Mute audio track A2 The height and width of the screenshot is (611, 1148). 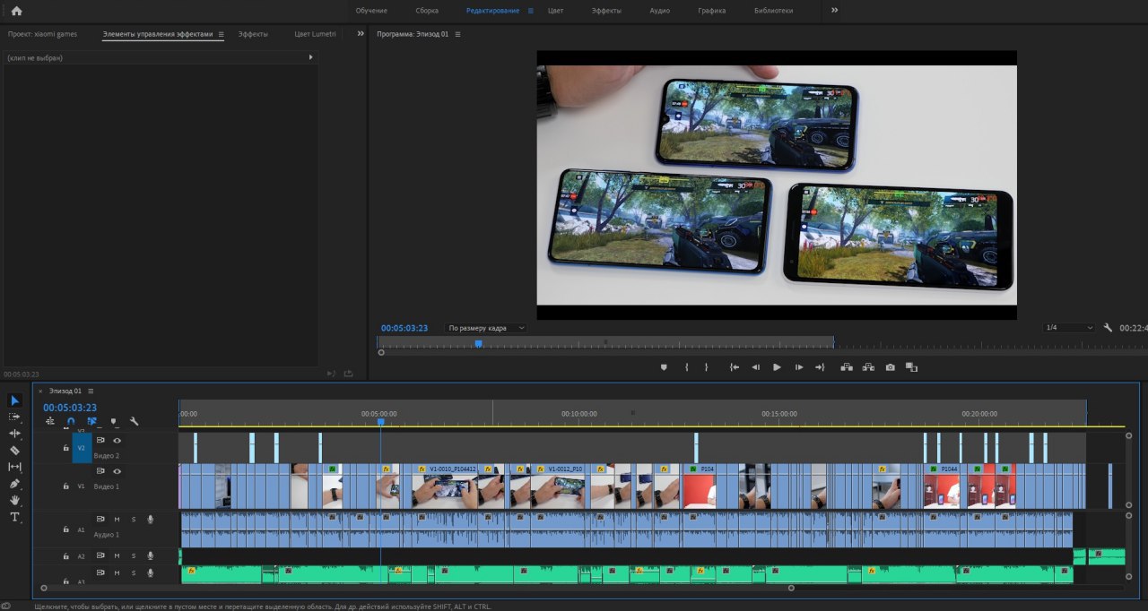(x=117, y=556)
